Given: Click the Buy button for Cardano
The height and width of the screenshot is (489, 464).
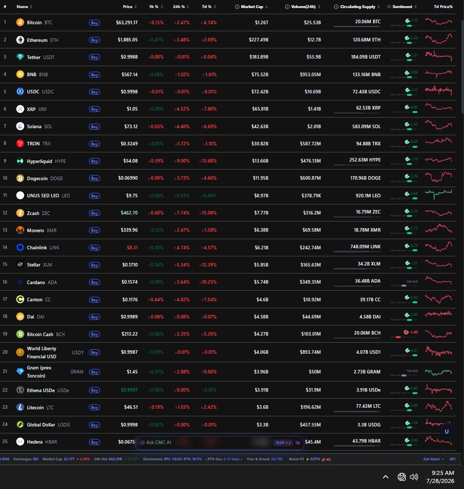Looking at the screenshot, I should [x=95, y=282].
